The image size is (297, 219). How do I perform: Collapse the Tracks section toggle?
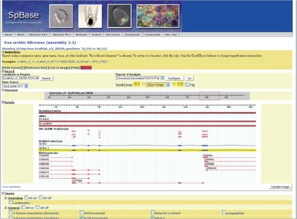tap(3, 193)
